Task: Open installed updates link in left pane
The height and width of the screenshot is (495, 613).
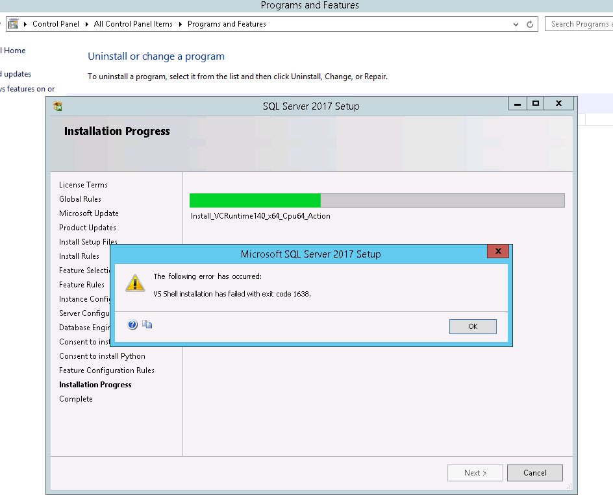Action: click(x=16, y=74)
